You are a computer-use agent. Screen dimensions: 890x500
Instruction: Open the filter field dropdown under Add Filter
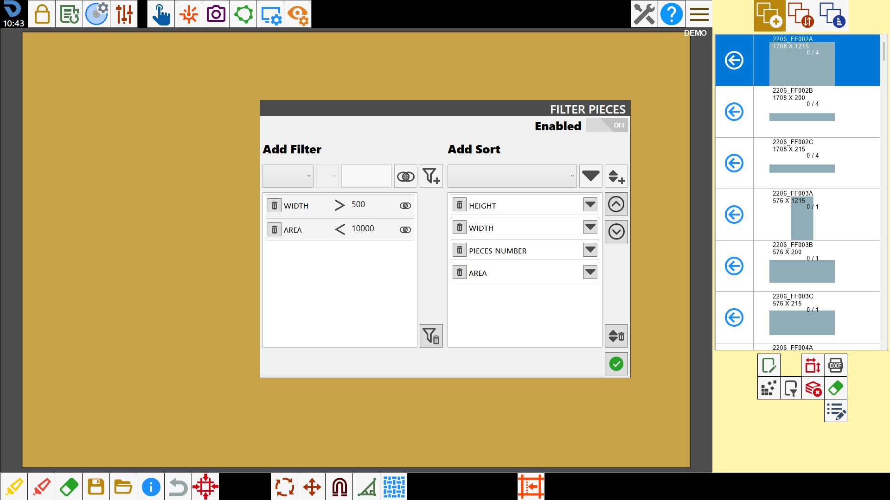(x=288, y=176)
